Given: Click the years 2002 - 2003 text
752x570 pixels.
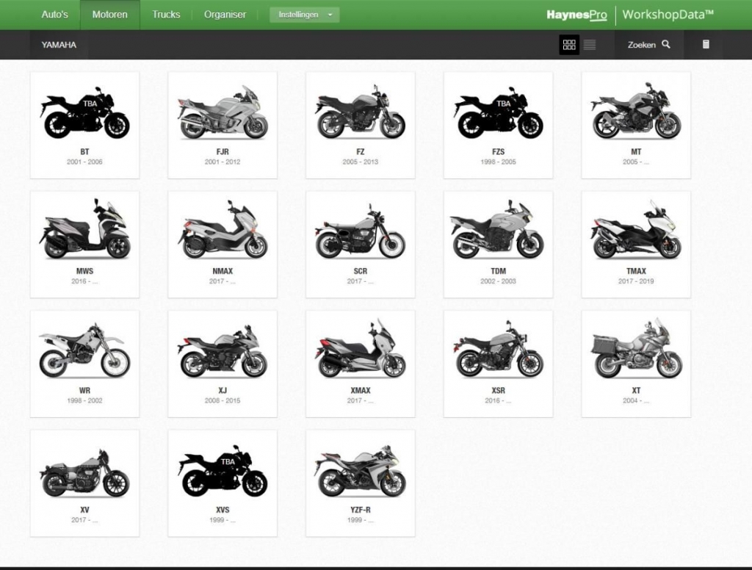Looking at the screenshot, I should coord(499,281).
